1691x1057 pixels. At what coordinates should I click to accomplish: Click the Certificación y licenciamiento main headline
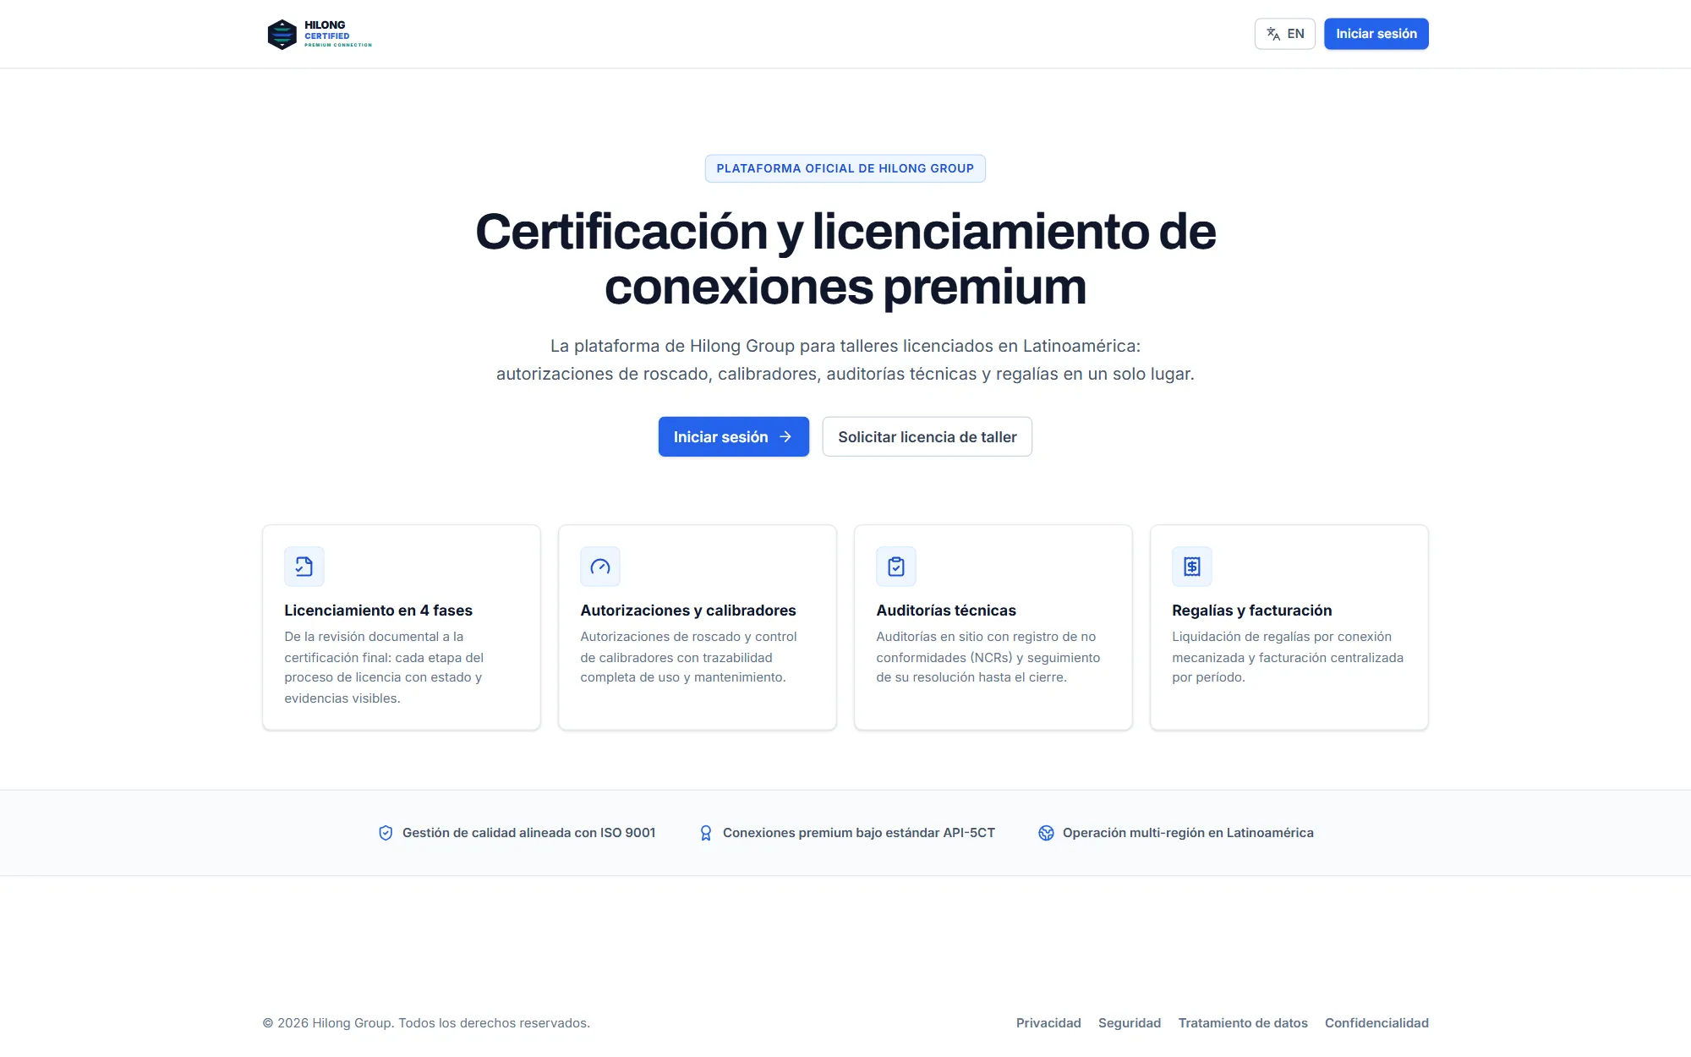click(845, 259)
